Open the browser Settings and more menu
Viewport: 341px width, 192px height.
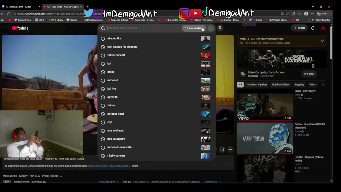click(312, 14)
